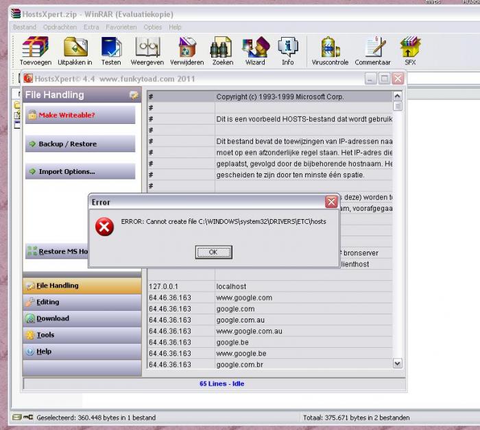Click the Geselecteerd 360.448 bytes status text

(96, 418)
